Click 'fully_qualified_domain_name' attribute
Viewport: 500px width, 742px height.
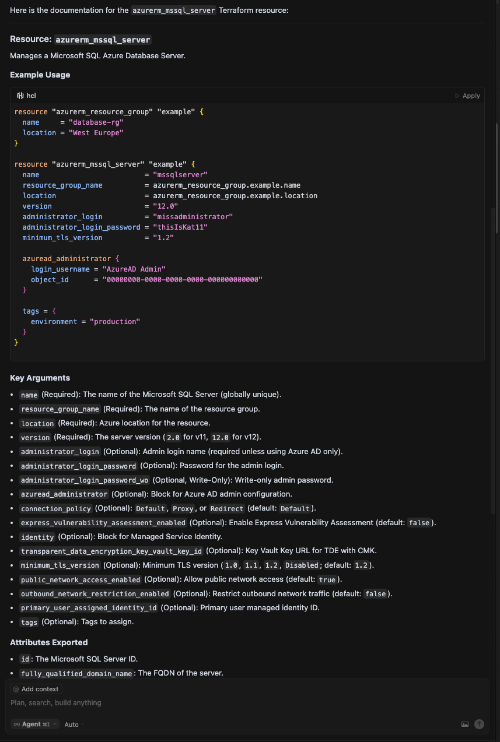(x=76, y=673)
